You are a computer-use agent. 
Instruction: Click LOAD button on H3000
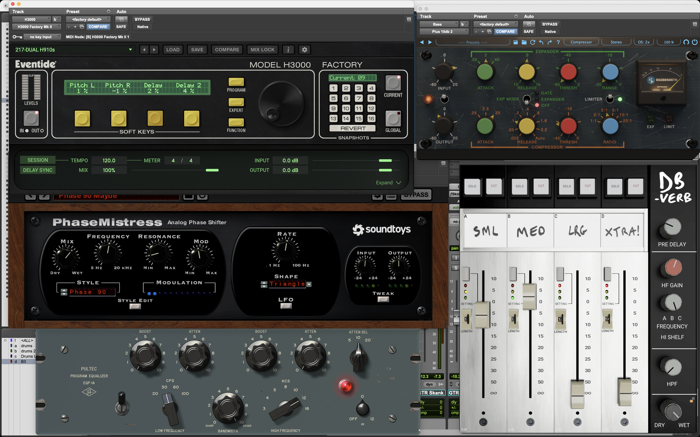coord(173,50)
